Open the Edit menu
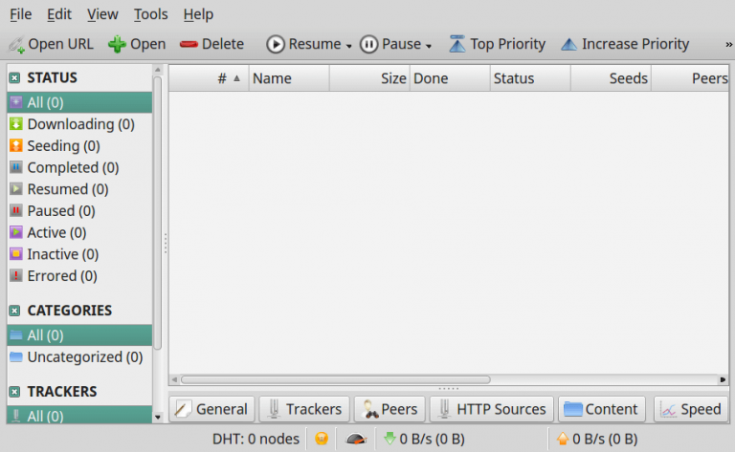 pos(59,14)
